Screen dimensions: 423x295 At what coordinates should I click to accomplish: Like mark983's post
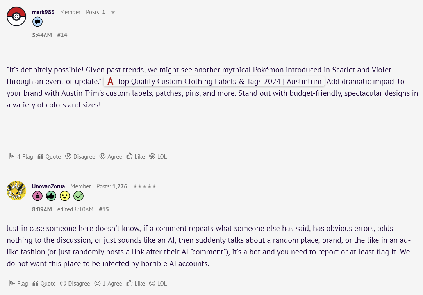(x=136, y=157)
